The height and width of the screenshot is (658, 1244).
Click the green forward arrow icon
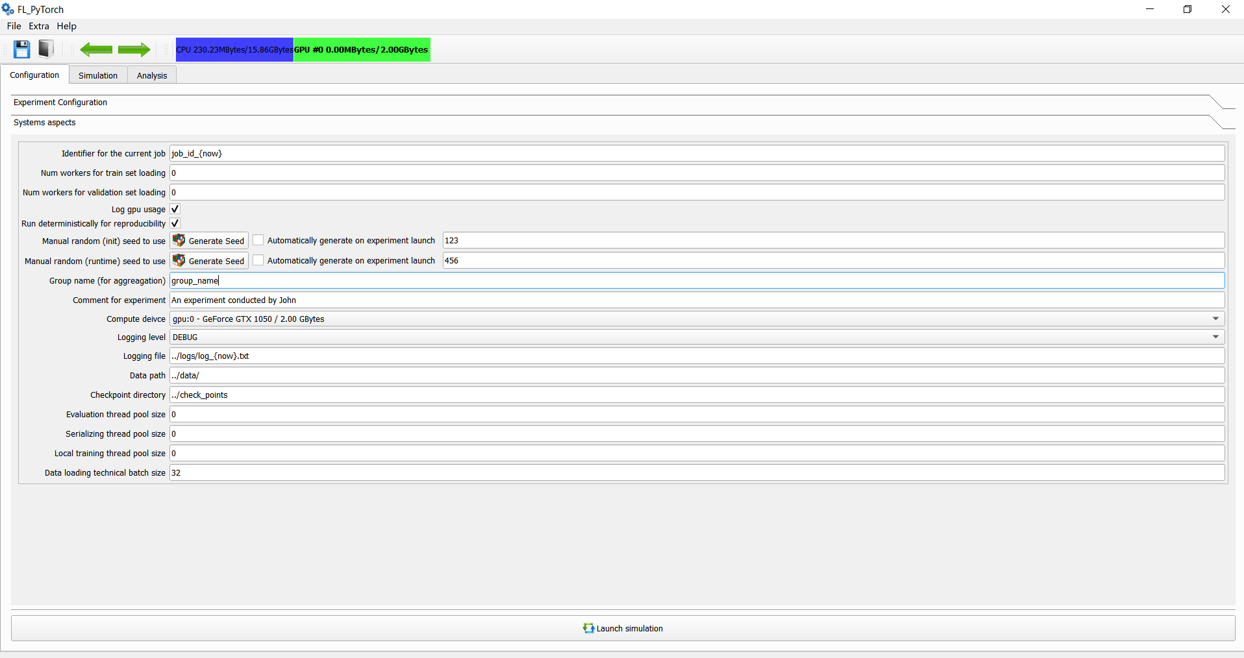click(134, 49)
